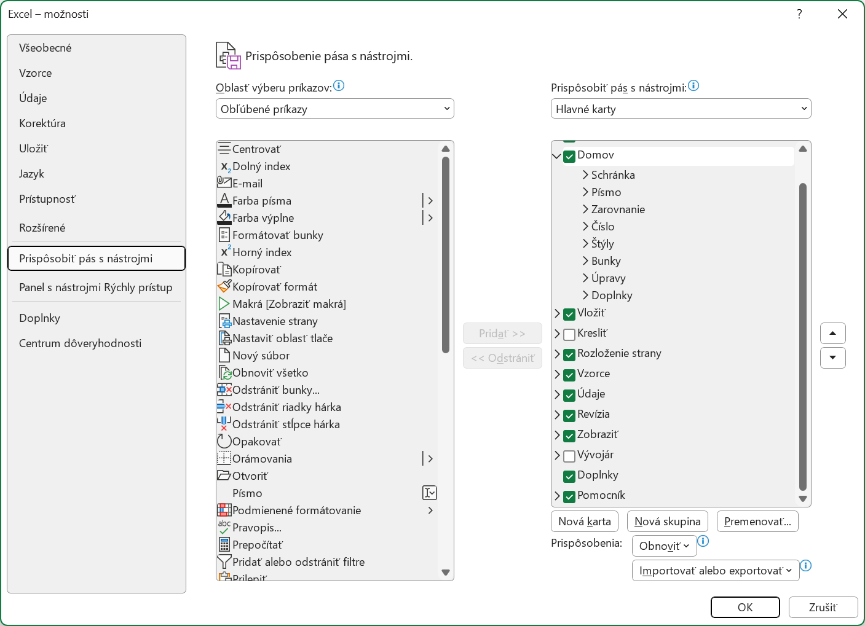Click the Premenovať button

(758, 522)
